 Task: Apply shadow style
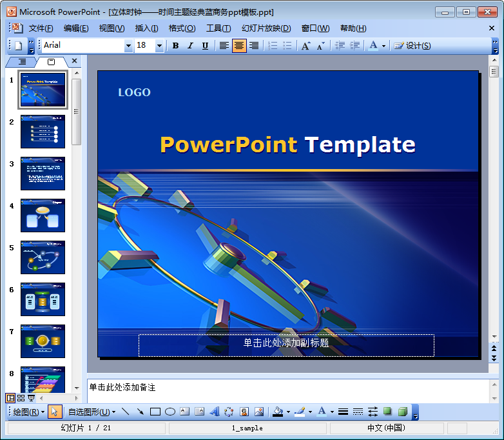point(387,412)
